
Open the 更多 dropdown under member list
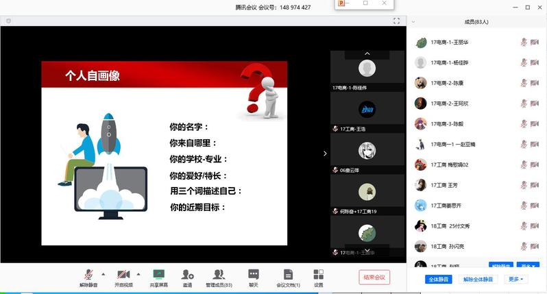[x=516, y=279]
